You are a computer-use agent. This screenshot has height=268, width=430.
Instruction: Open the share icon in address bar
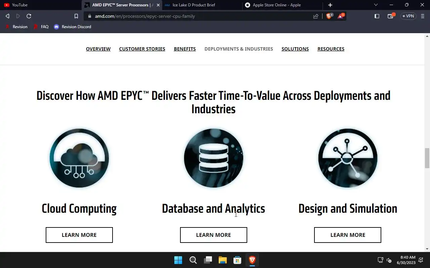(316, 16)
